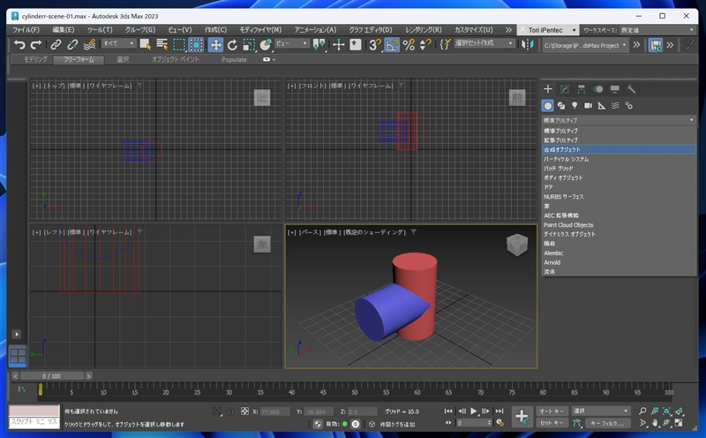Image resolution: width=706 pixels, height=438 pixels.
Task: Open the Select by Name list tool
Action: pos(161,45)
